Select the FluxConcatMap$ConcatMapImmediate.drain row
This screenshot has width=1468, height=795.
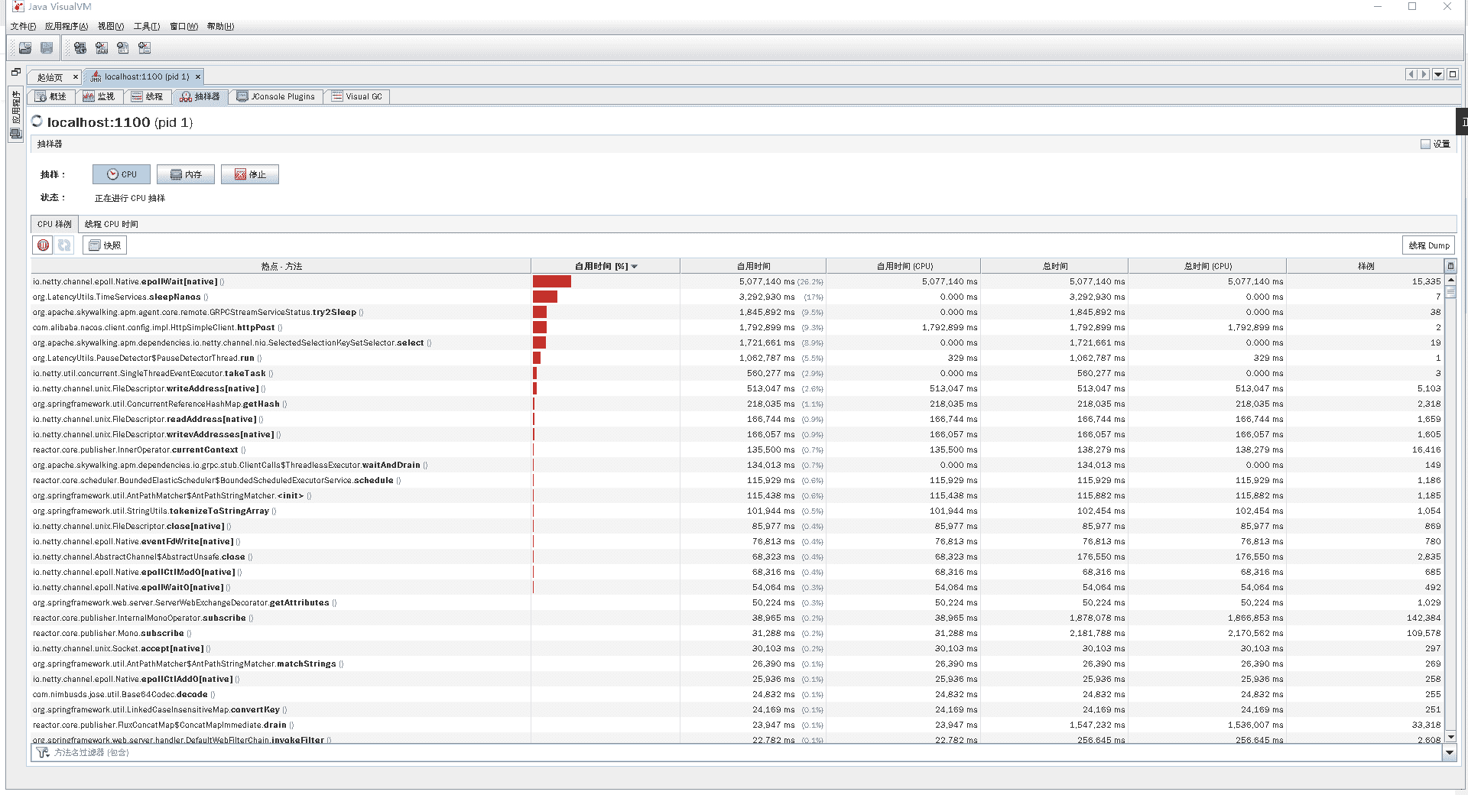coord(737,725)
